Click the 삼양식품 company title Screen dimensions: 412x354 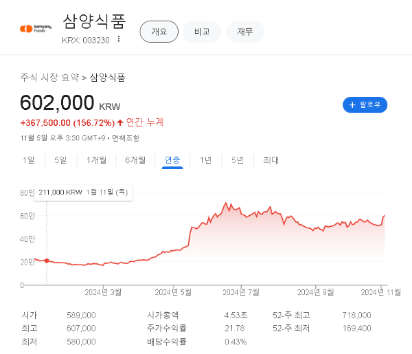[95, 21]
